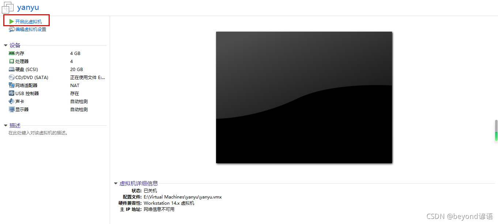This screenshot has width=498, height=224.
Task: Select the memory (内存) device icon
Action: point(12,53)
